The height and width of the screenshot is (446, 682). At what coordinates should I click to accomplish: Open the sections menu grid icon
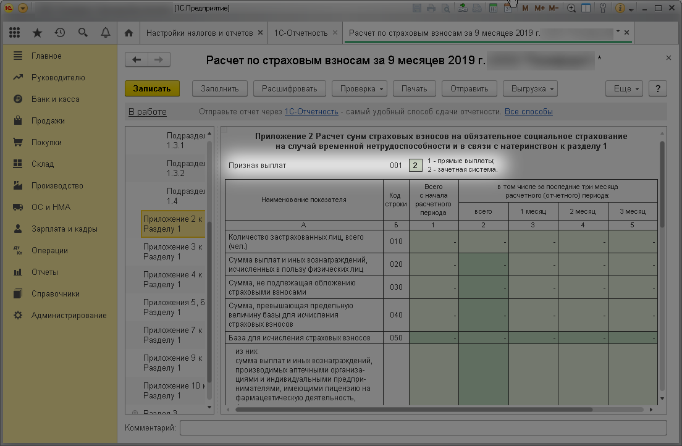coord(15,33)
